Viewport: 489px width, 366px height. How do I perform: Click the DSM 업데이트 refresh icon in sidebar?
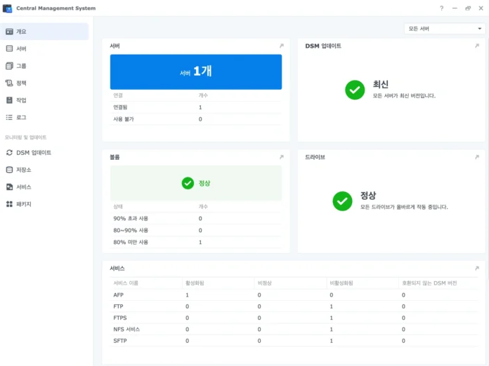9,152
